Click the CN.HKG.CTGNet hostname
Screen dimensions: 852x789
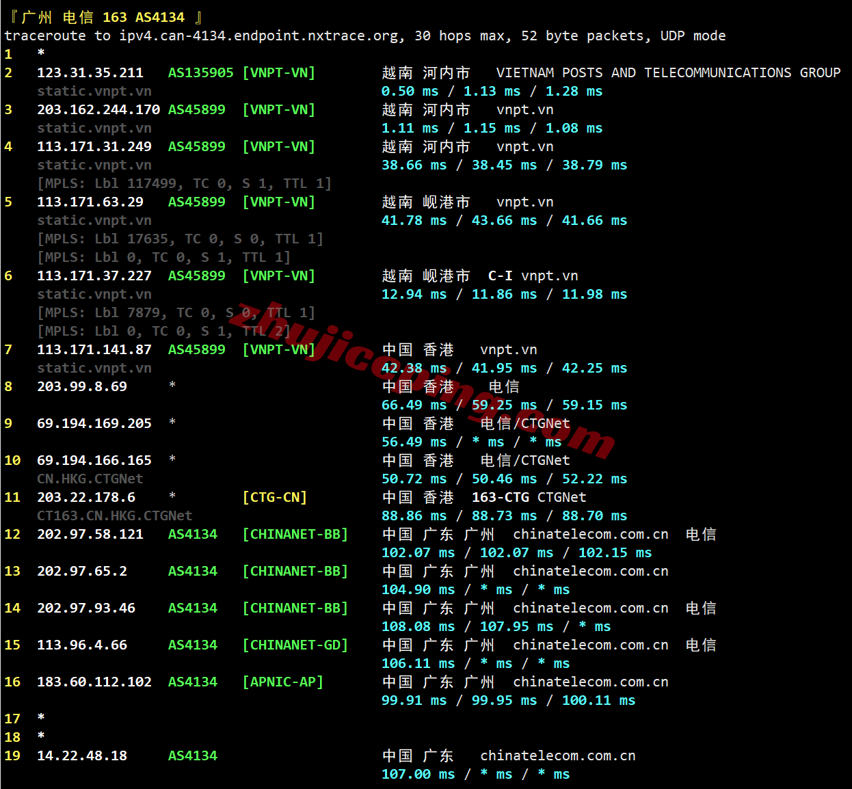click(x=90, y=479)
